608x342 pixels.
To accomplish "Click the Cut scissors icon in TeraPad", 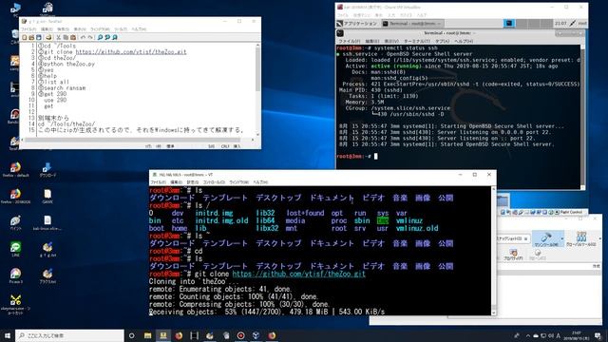I will 59,37.
